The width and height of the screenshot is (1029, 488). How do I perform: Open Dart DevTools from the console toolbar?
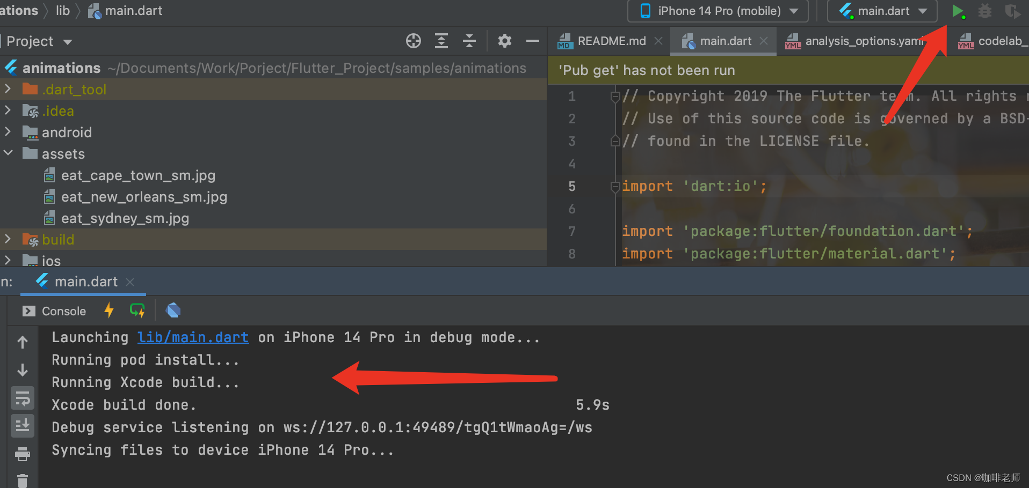click(x=173, y=310)
